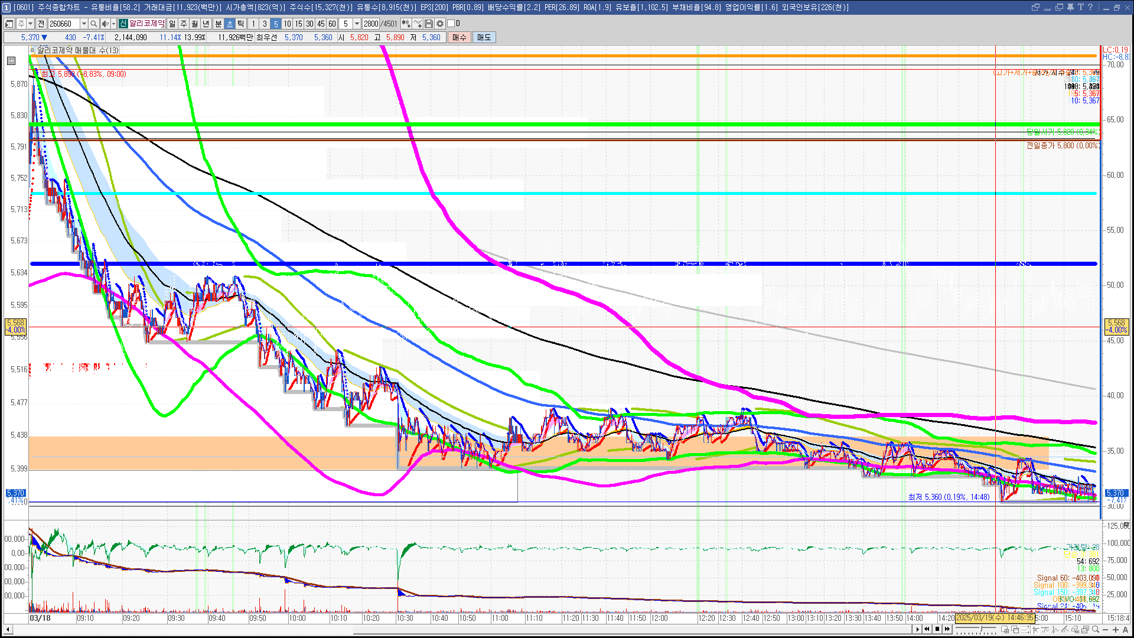Expand the interval value 5 dropdown
Viewport: 1134px width, 638px height.
pyautogui.click(x=357, y=24)
